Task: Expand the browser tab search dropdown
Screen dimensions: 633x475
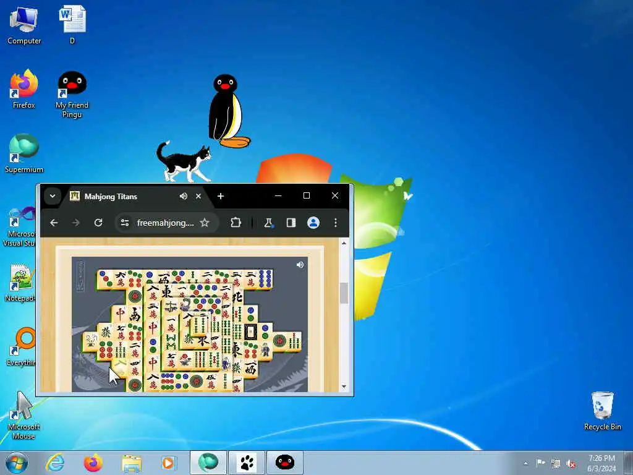Action: point(53,196)
